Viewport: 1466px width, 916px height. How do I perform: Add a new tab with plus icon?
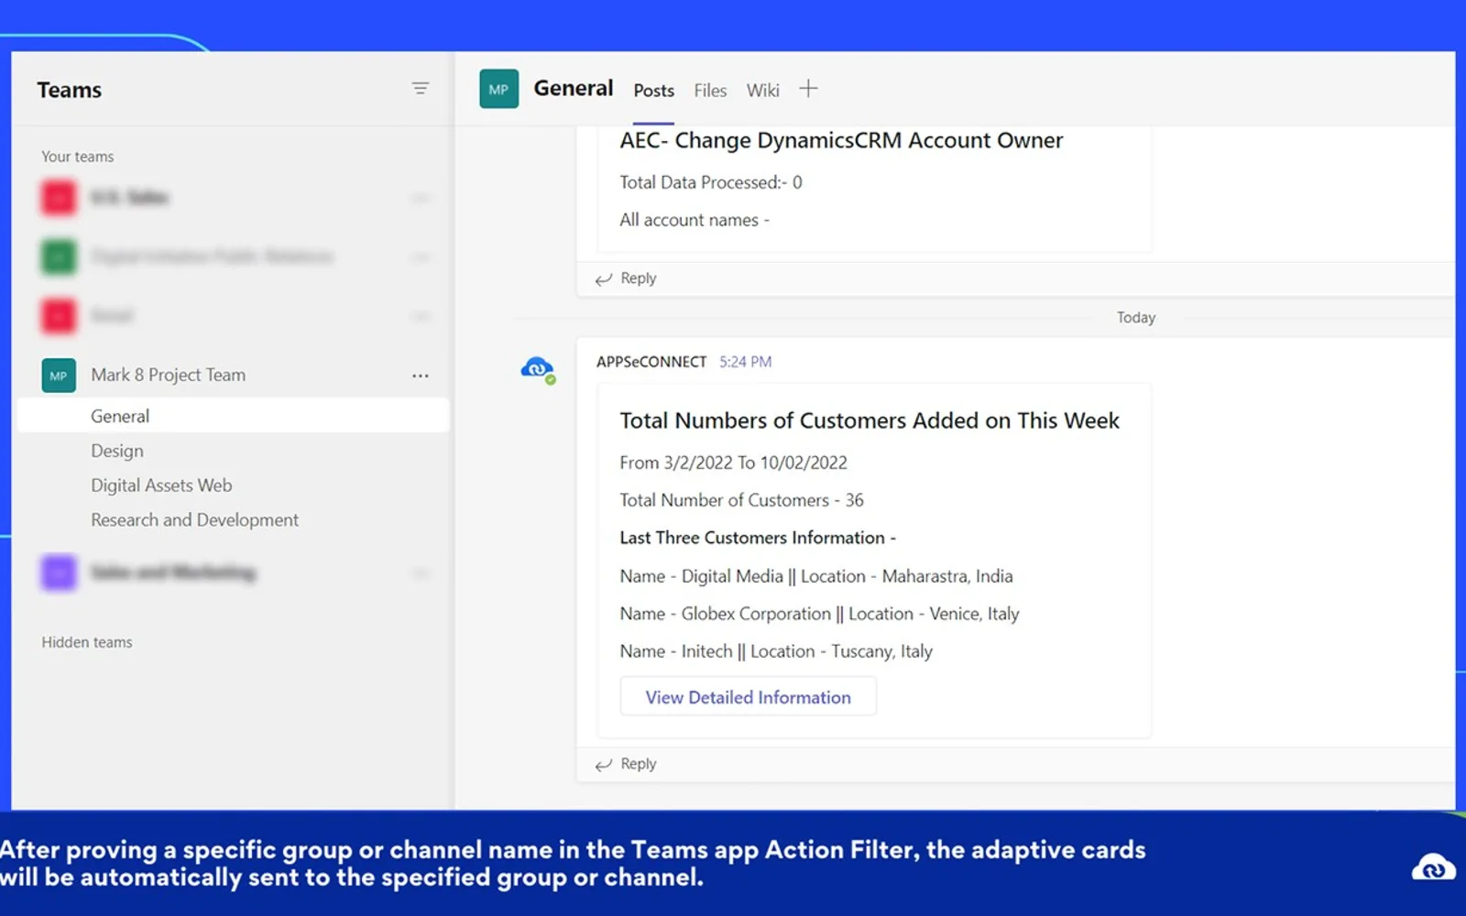coord(808,89)
